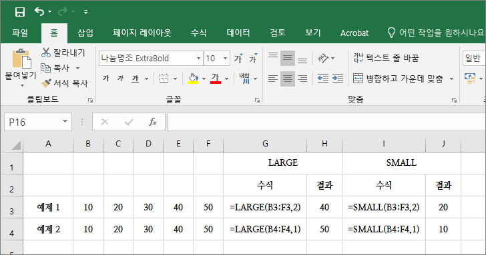Expand the 복사 dropdown arrow
The height and width of the screenshot is (255, 486).
[78, 68]
